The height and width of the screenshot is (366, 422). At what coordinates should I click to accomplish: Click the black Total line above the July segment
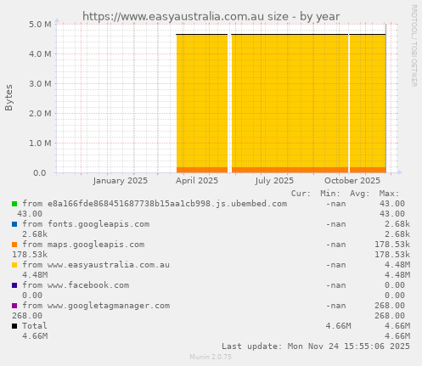[290, 34]
